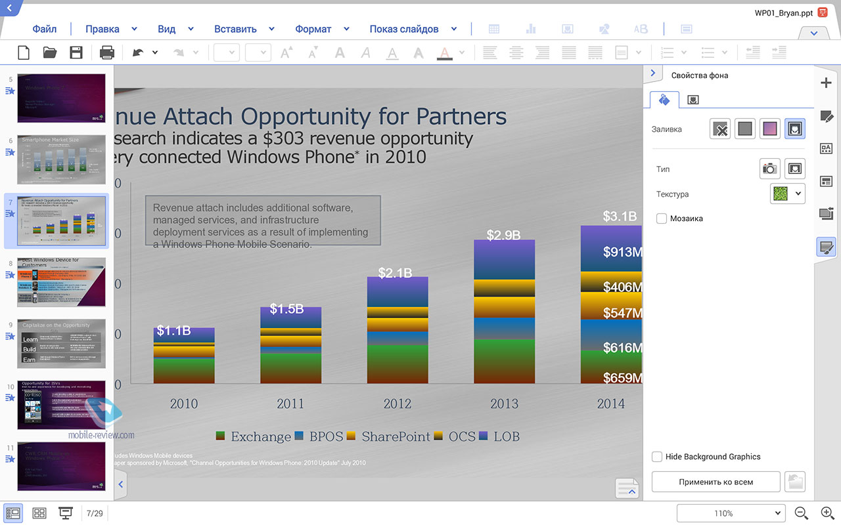Click the document status icon beside WP01_Bryan.ppt
This screenshot has height=525, width=841.
(822, 12)
